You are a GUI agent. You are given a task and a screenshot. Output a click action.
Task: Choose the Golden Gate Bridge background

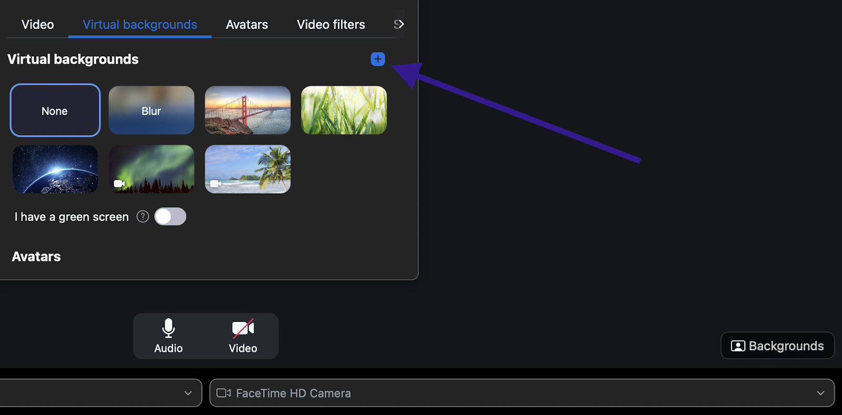point(247,110)
